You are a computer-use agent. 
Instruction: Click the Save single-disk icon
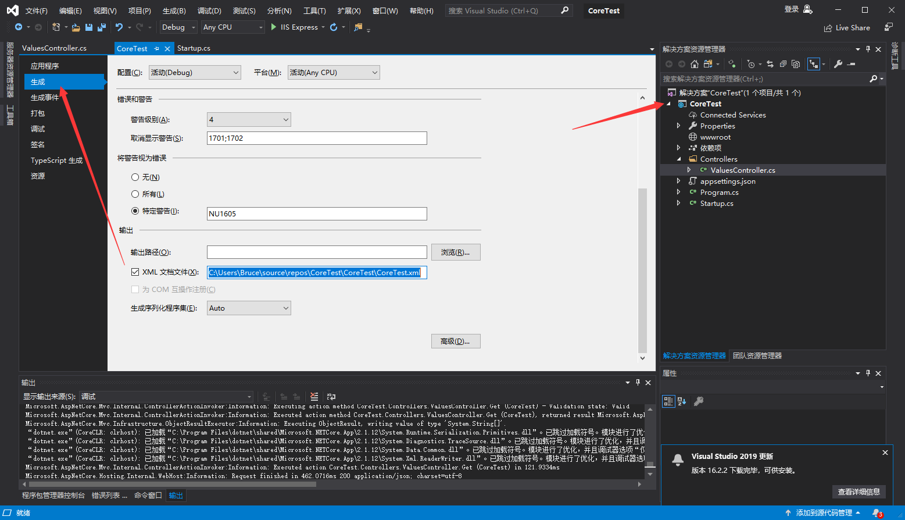click(x=89, y=27)
